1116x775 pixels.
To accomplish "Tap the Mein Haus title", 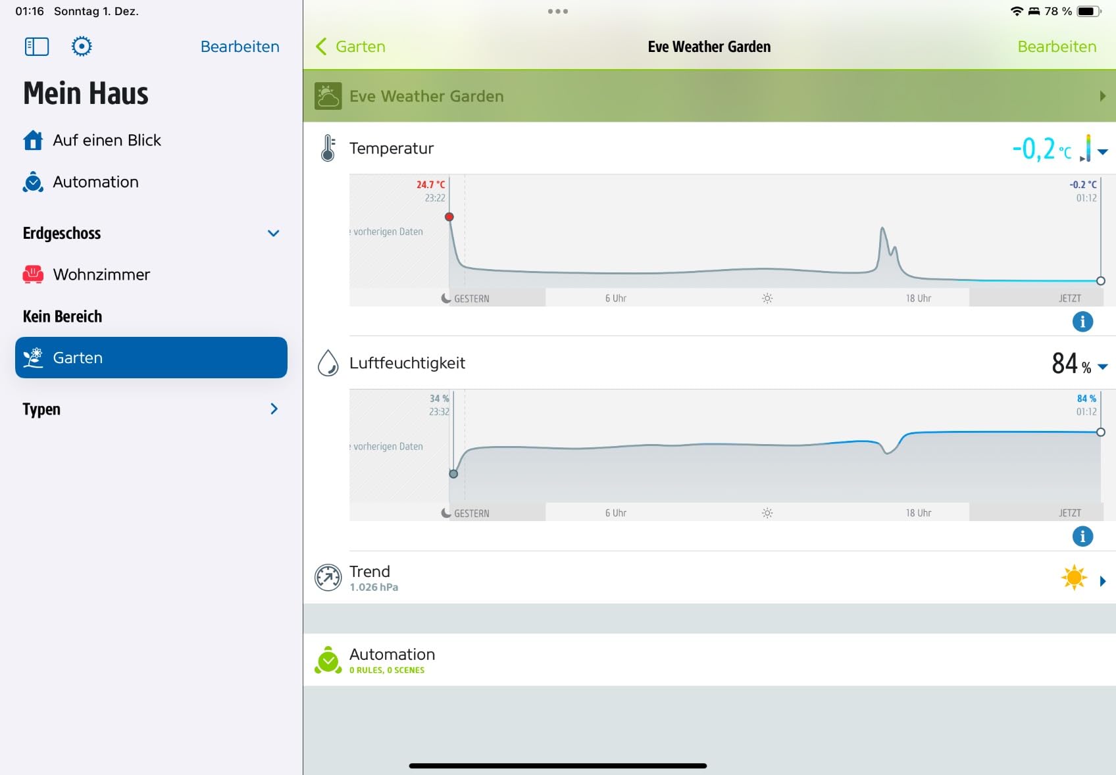I will click(86, 93).
